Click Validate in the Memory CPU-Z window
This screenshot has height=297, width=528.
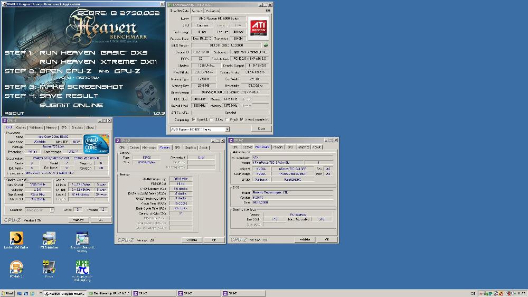click(x=192, y=240)
